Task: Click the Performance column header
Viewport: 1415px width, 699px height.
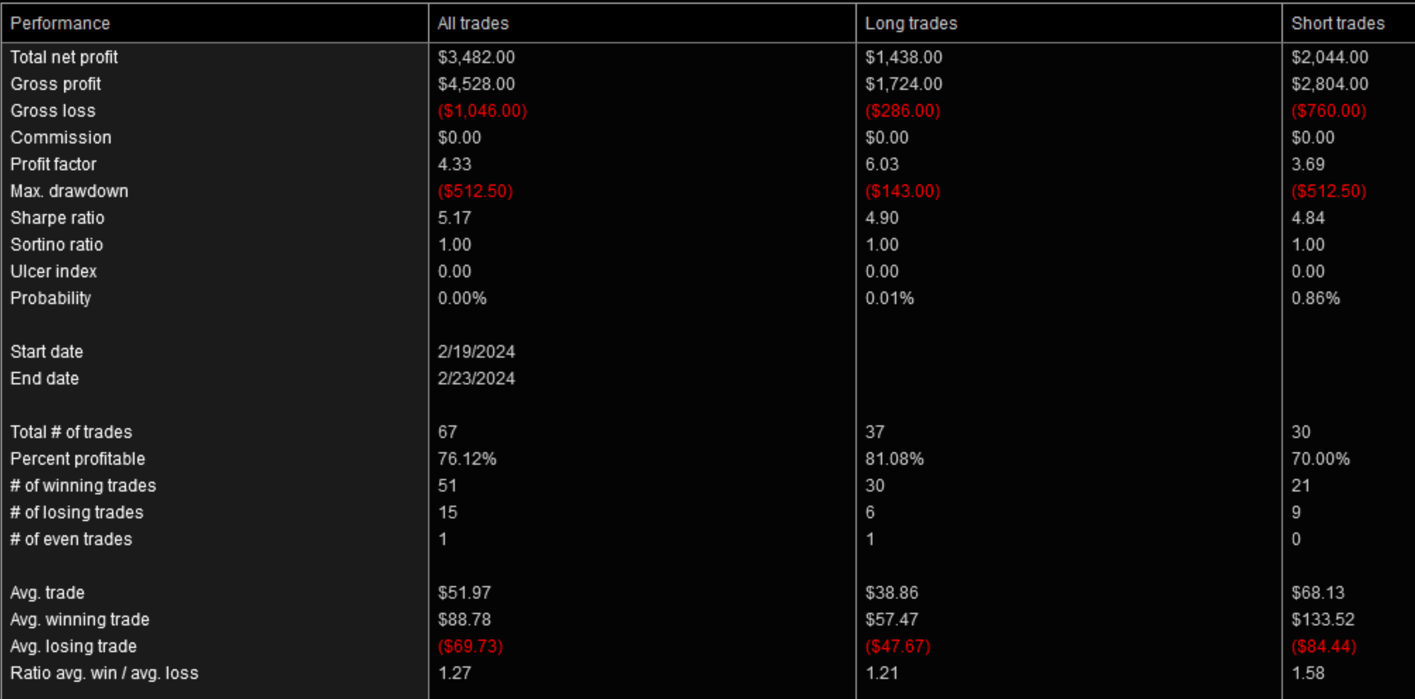Action: coord(60,23)
